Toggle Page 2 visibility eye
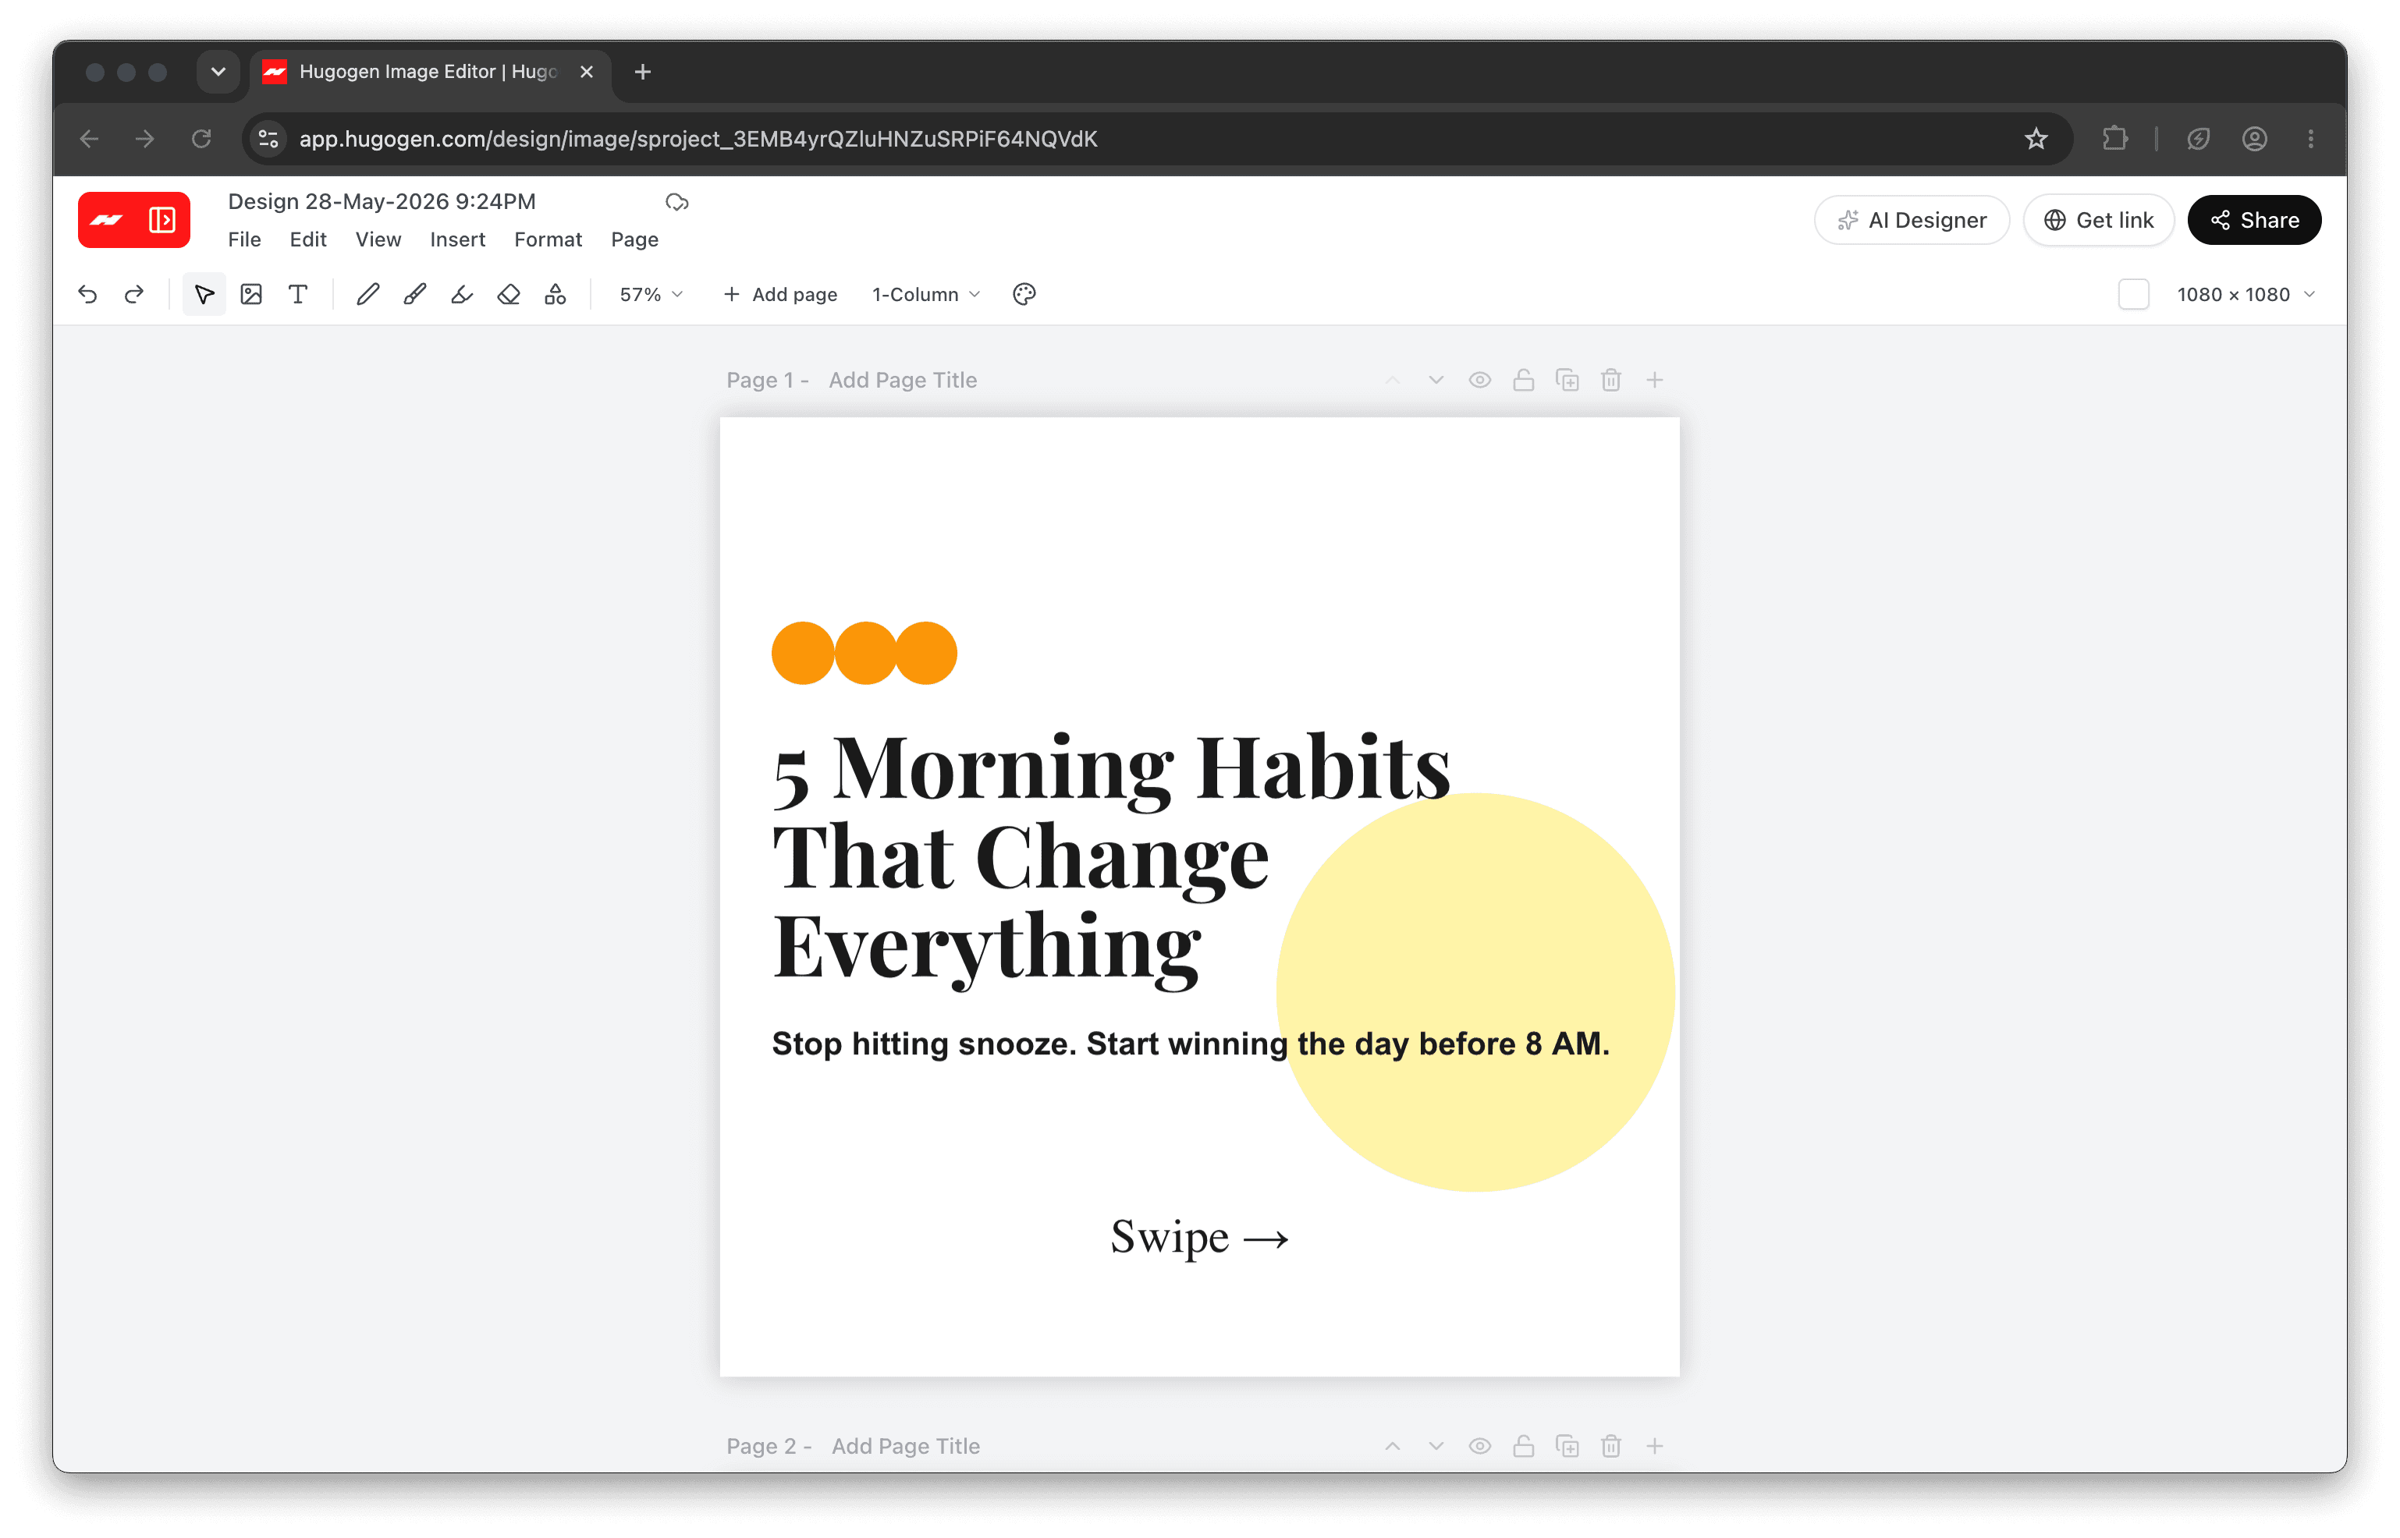Image resolution: width=2400 pixels, height=1538 pixels. point(1480,1446)
